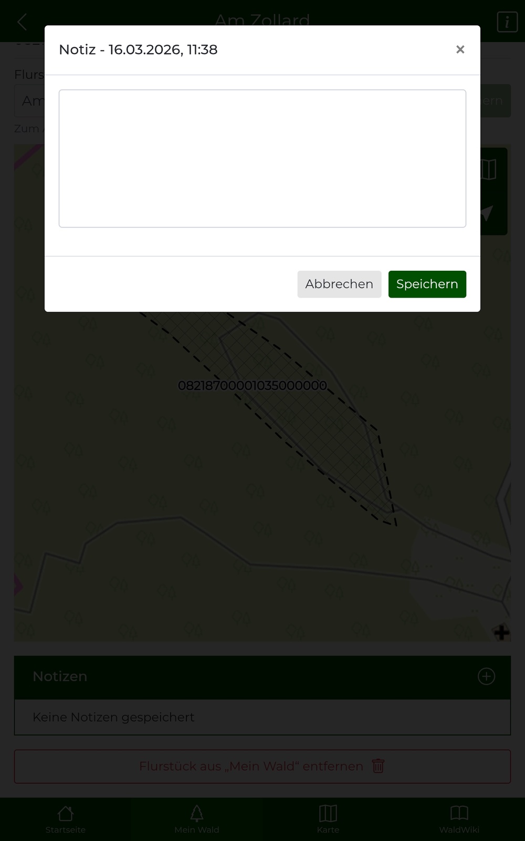Click the map layers icon
This screenshot has height=841, width=525.
(x=488, y=169)
